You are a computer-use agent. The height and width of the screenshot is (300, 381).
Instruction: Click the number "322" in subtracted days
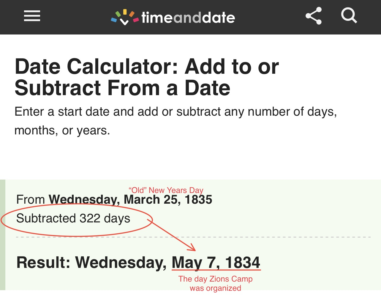point(90,219)
